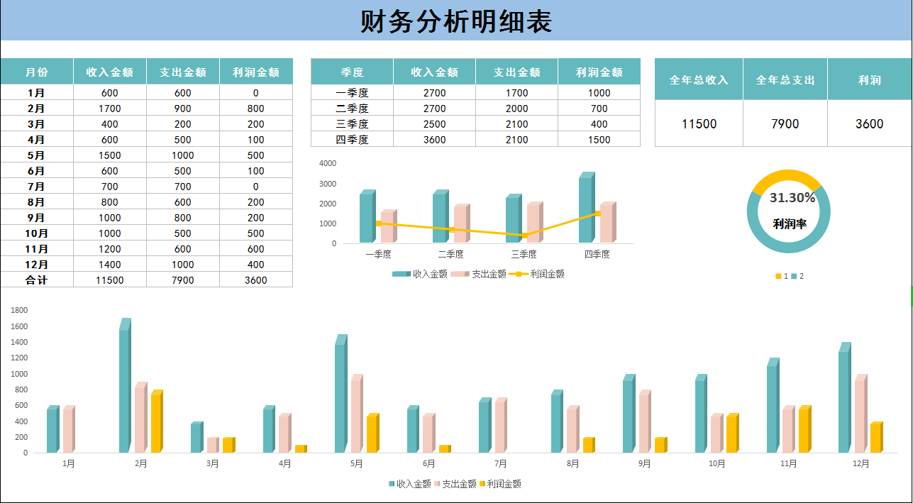Click the 月份 column header in the monthly table
The height and width of the screenshot is (503, 913).
pos(36,71)
